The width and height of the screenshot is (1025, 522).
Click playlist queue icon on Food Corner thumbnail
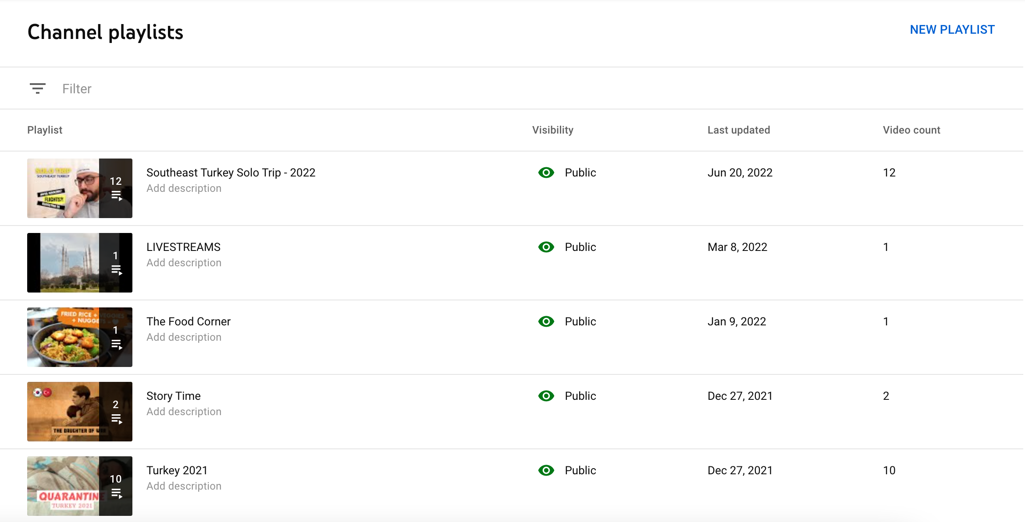click(116, 344)
